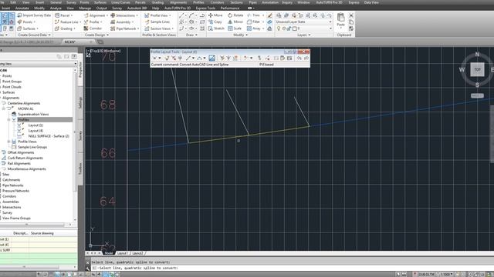Switch to the Layout1 drawing tab
This screenshot has width=494, height=277.
coord(122,253)
